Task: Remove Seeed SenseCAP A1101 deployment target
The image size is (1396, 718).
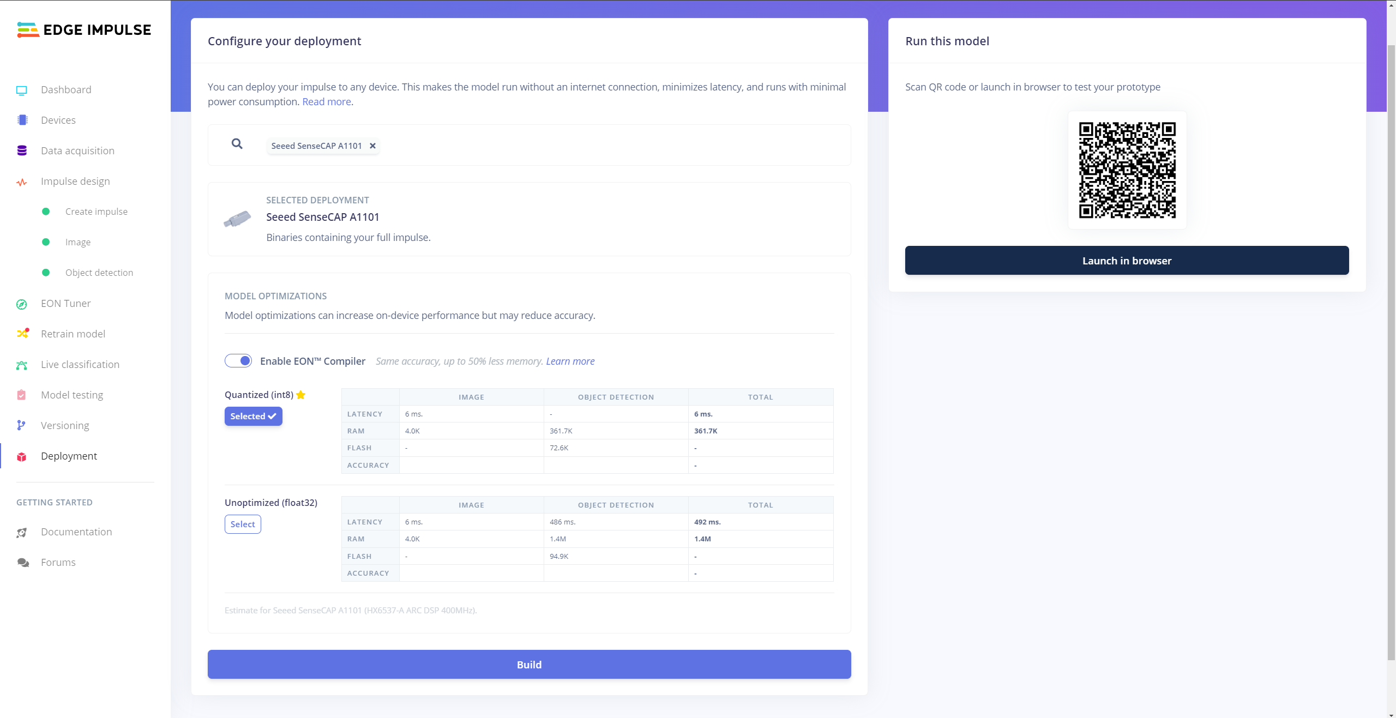Action: 373,146
